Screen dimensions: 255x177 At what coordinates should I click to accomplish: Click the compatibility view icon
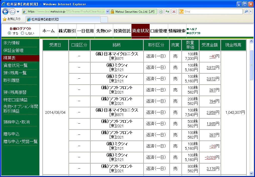161,11
